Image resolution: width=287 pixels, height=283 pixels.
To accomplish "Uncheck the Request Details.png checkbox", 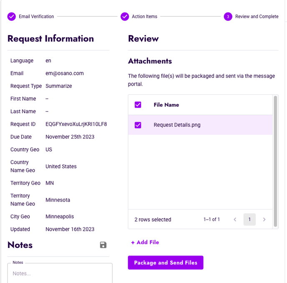I will click(x=138, y=125).
